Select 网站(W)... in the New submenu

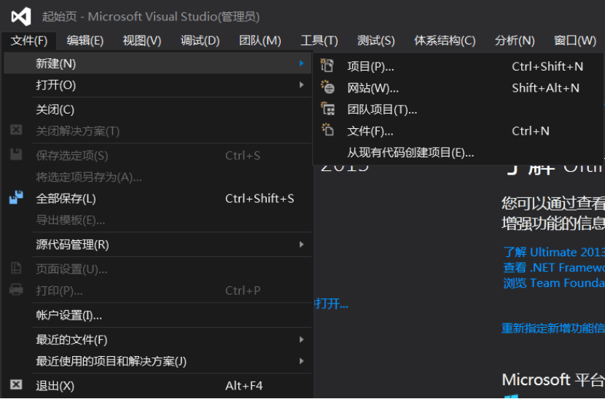(x=458, y=88)
